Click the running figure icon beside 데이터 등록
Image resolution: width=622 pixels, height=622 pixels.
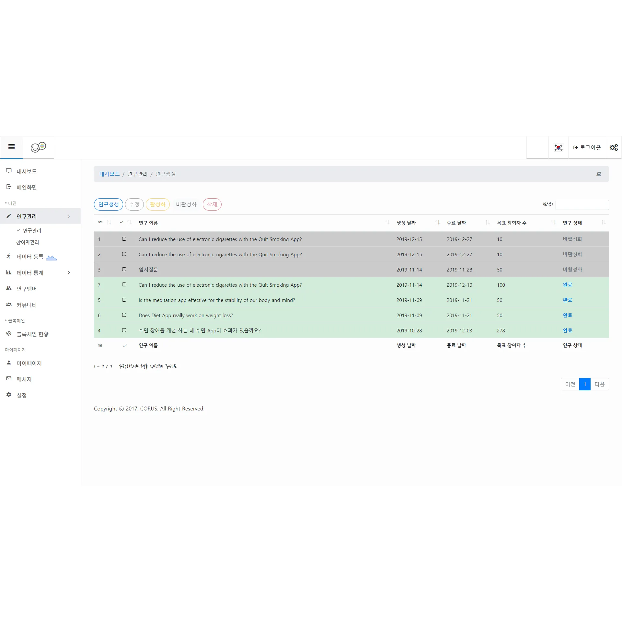pos(9,256)
